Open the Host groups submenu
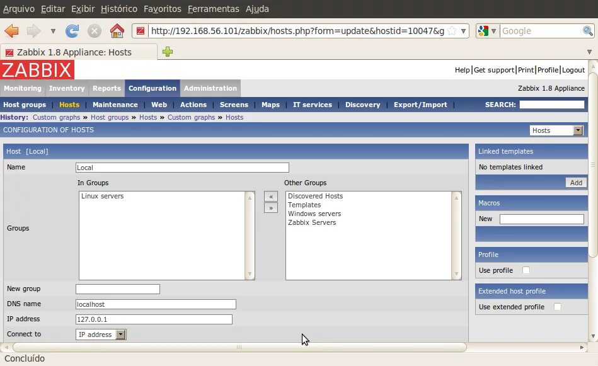The image size is (598, 366). coord(25,105)
